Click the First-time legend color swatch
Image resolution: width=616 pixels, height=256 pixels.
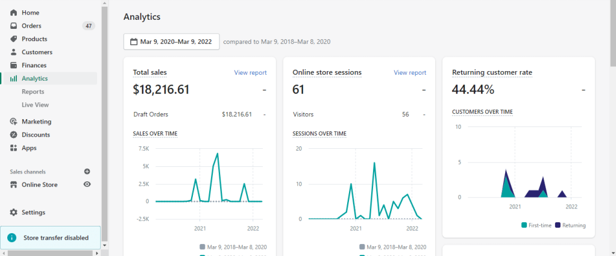tap(524, 225)
